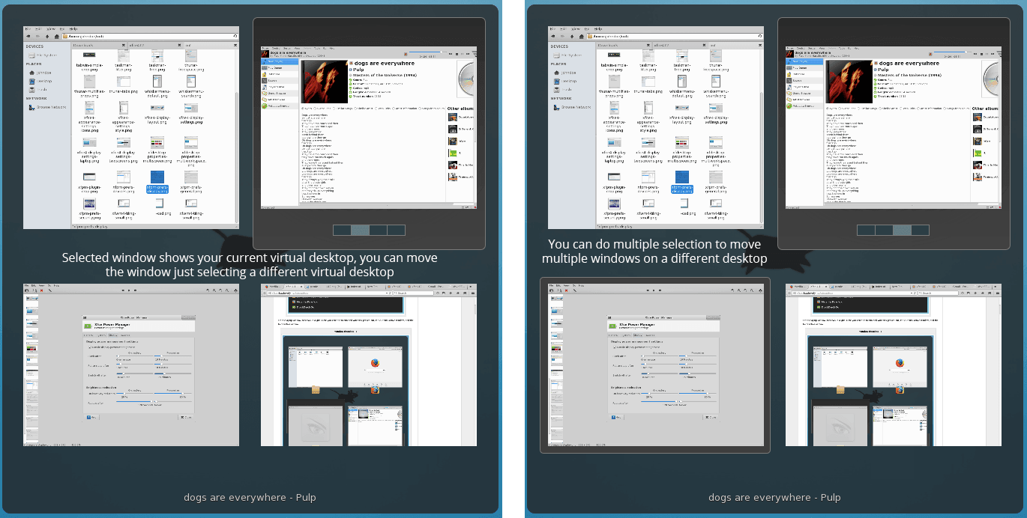This screenshot has height=518, width=1027.
Task: Click highlighted third desktop square, right panel
Action: coord(903,230)
